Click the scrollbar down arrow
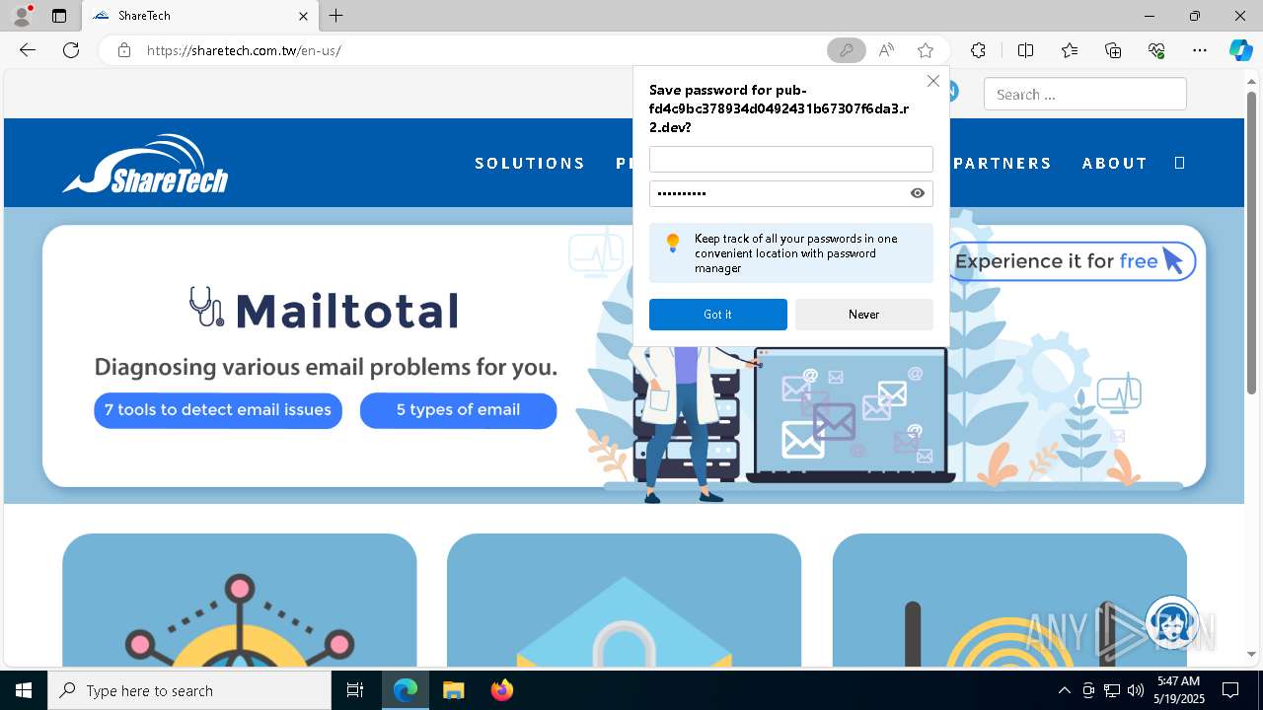This screenshot has width=1263, height=710. (x=1251, y=654)
